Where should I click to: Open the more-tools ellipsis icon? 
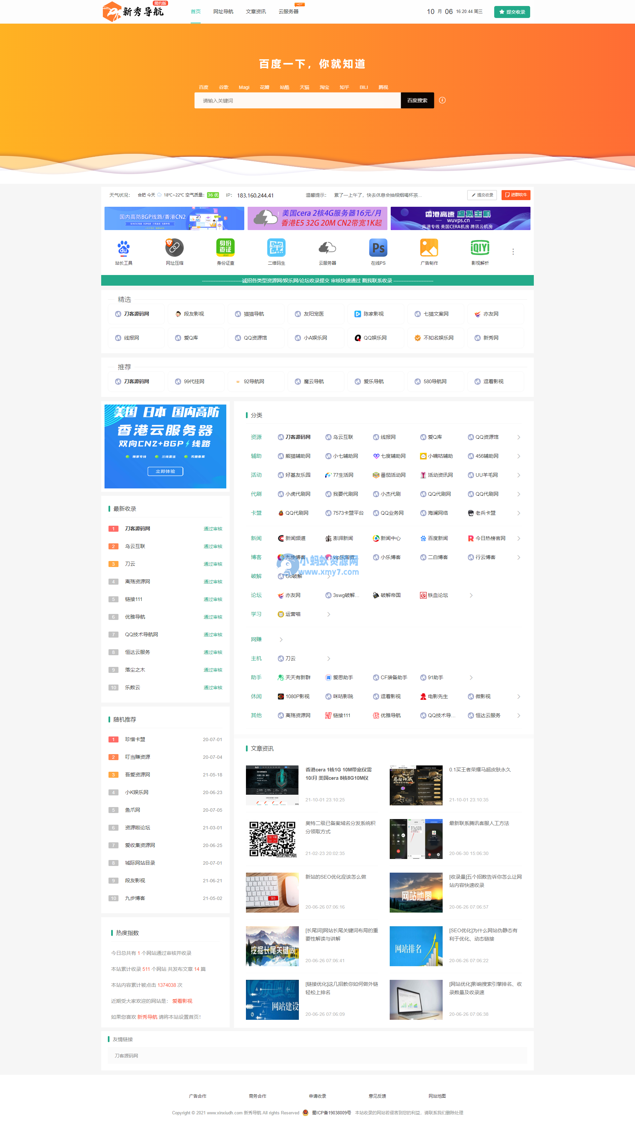[x=513, y=251]
